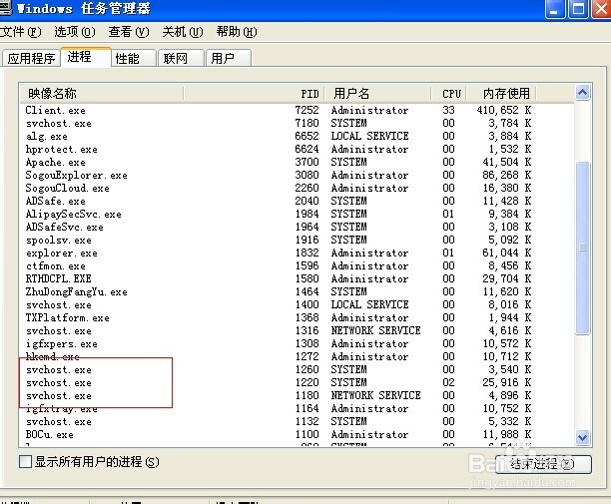Select the spoolsv.exe process
The height and width of the screenshot is (504, 611).
tap(297, 240)
